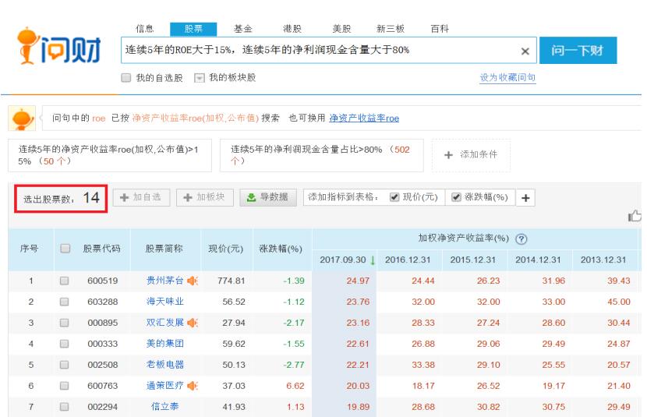Click the 45.00 ROE value for 海天味业
Image resolution: width=647 pixels, height=417 pixels.
pos(618,302)
